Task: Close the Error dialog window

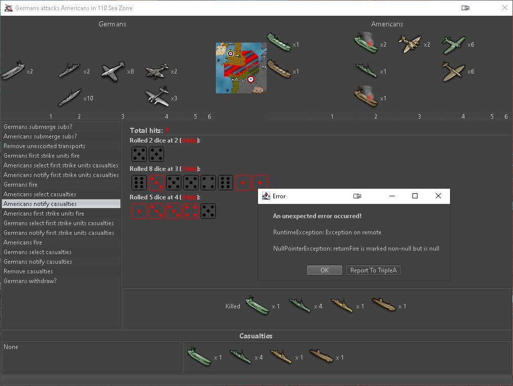Action: 438,196
